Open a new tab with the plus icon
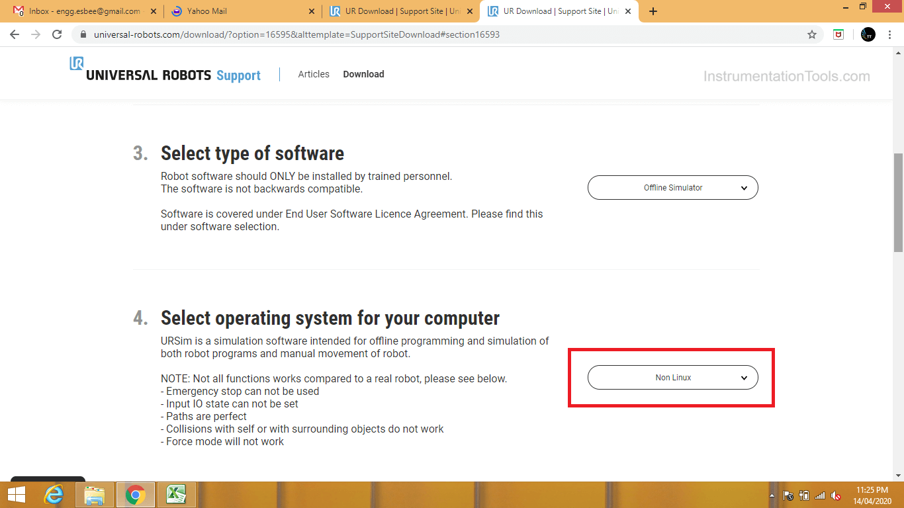Image resolution: width=904 pixels, height=508 pixels. click(x=653, y=11)
